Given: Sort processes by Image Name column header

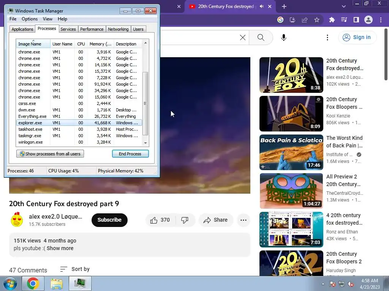Looking at the screenshot, I should coord(33,44).
